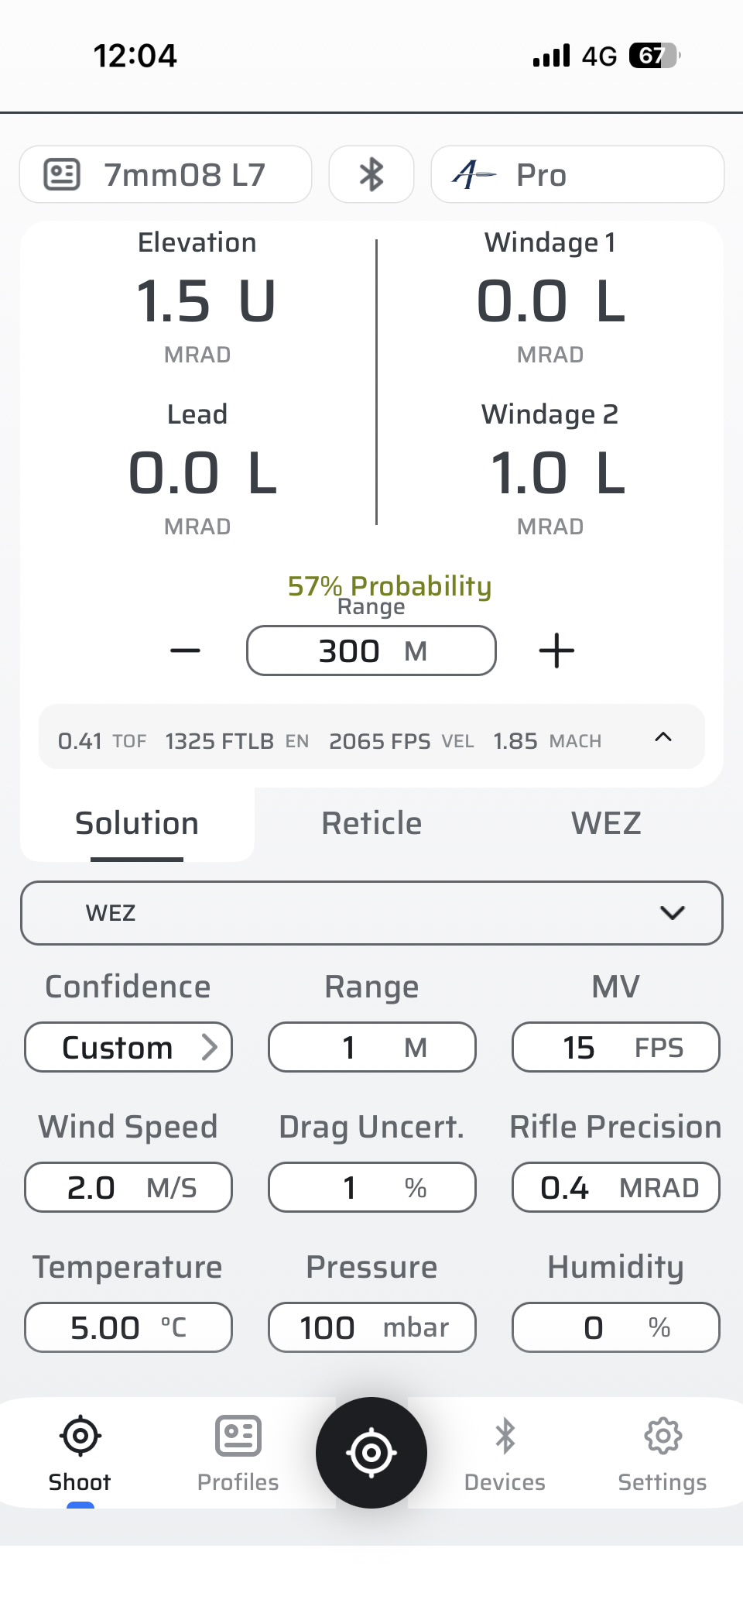Image resolution: width=743 pixels, height=1610 pixels.
Task: Open the 7mm08 L7 profile selector
Action: (x=166, y=174)
